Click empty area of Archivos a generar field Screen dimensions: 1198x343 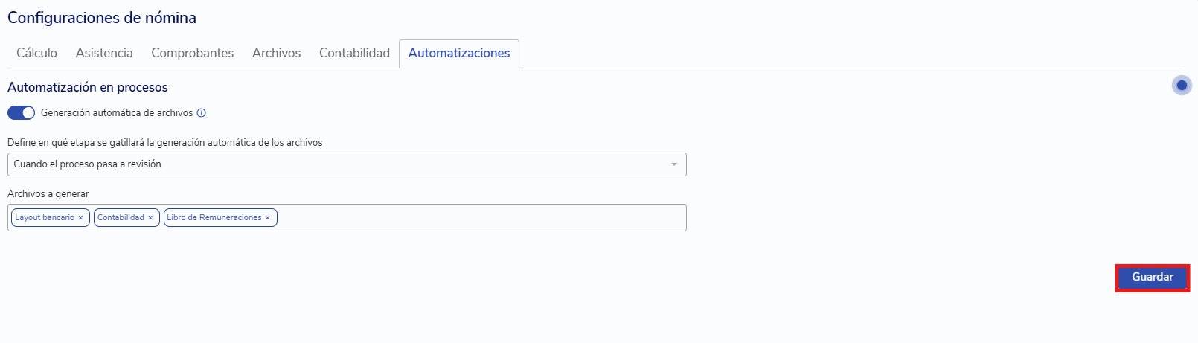[480, 218]
